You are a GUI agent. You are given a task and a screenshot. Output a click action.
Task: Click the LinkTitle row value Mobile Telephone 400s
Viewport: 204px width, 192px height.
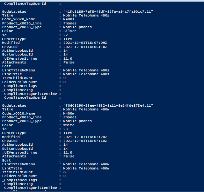point(86,74)
